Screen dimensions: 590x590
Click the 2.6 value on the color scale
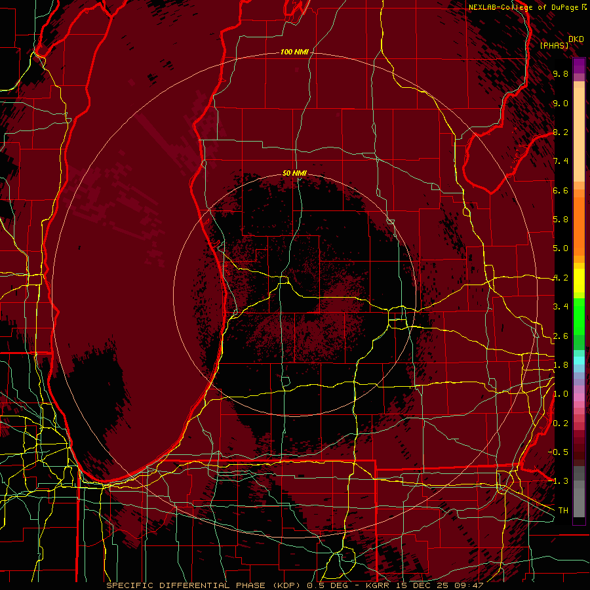point(560,336)
